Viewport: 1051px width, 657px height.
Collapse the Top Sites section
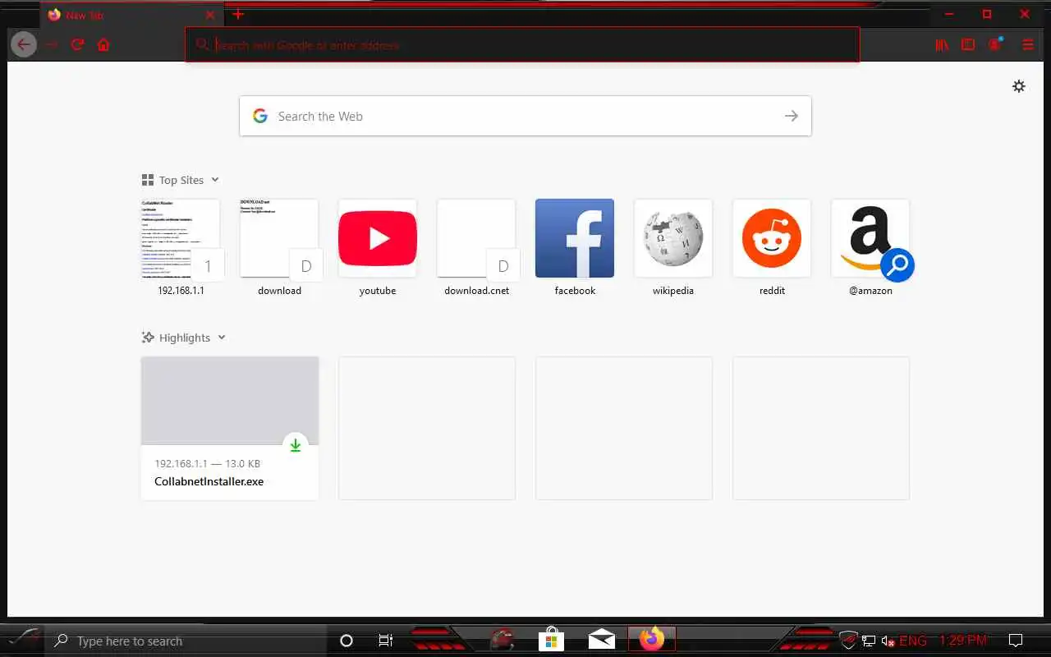tap(181, 180)
